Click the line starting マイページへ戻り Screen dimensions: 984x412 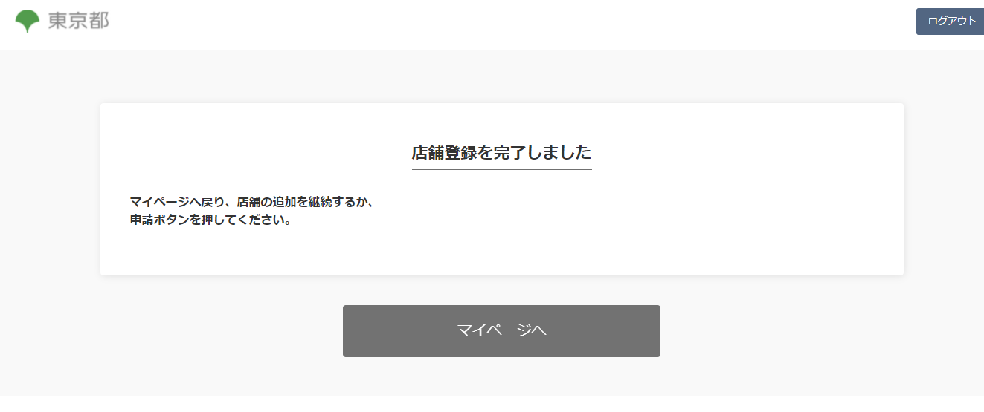[x=251, y=201]
